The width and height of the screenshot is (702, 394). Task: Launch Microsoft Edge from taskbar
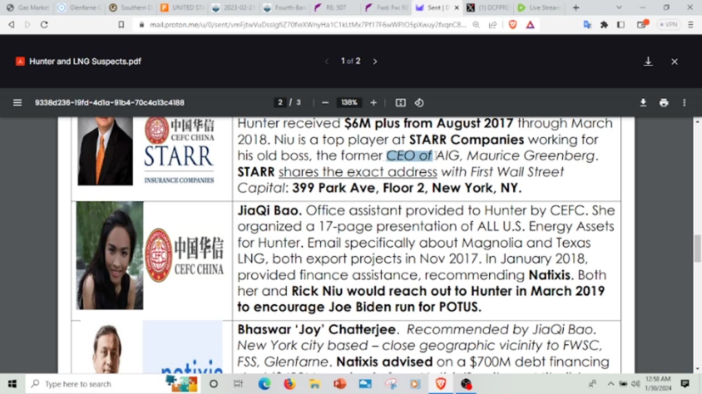[x=264, y=384]
